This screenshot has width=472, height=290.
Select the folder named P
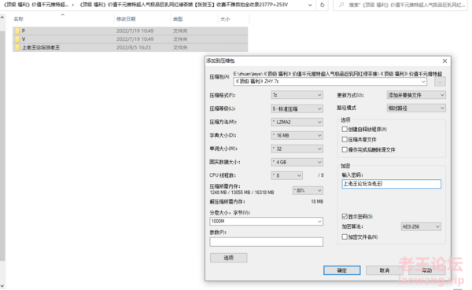[130, 31]
